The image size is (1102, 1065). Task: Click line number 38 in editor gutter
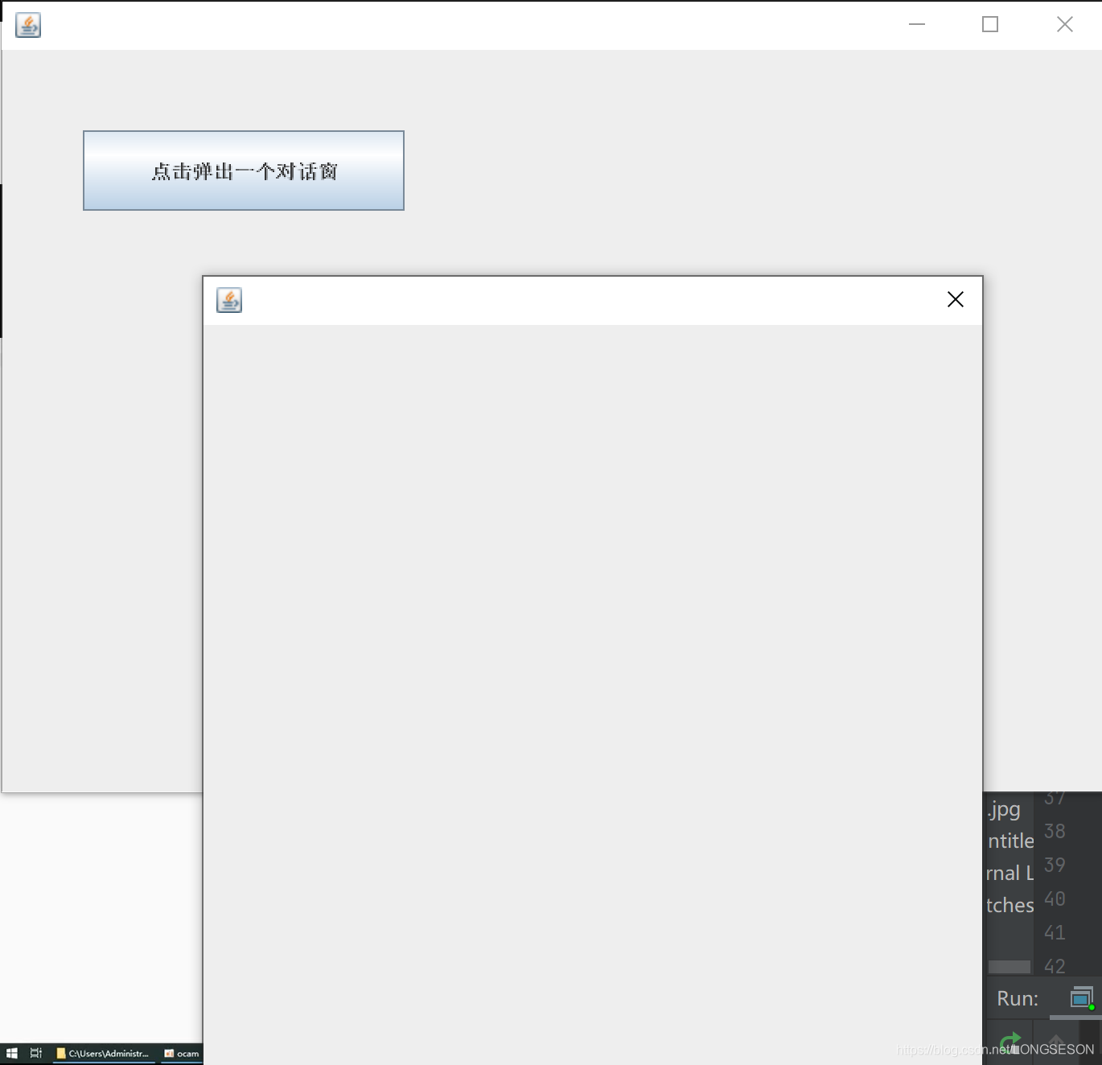(1055, 831)
